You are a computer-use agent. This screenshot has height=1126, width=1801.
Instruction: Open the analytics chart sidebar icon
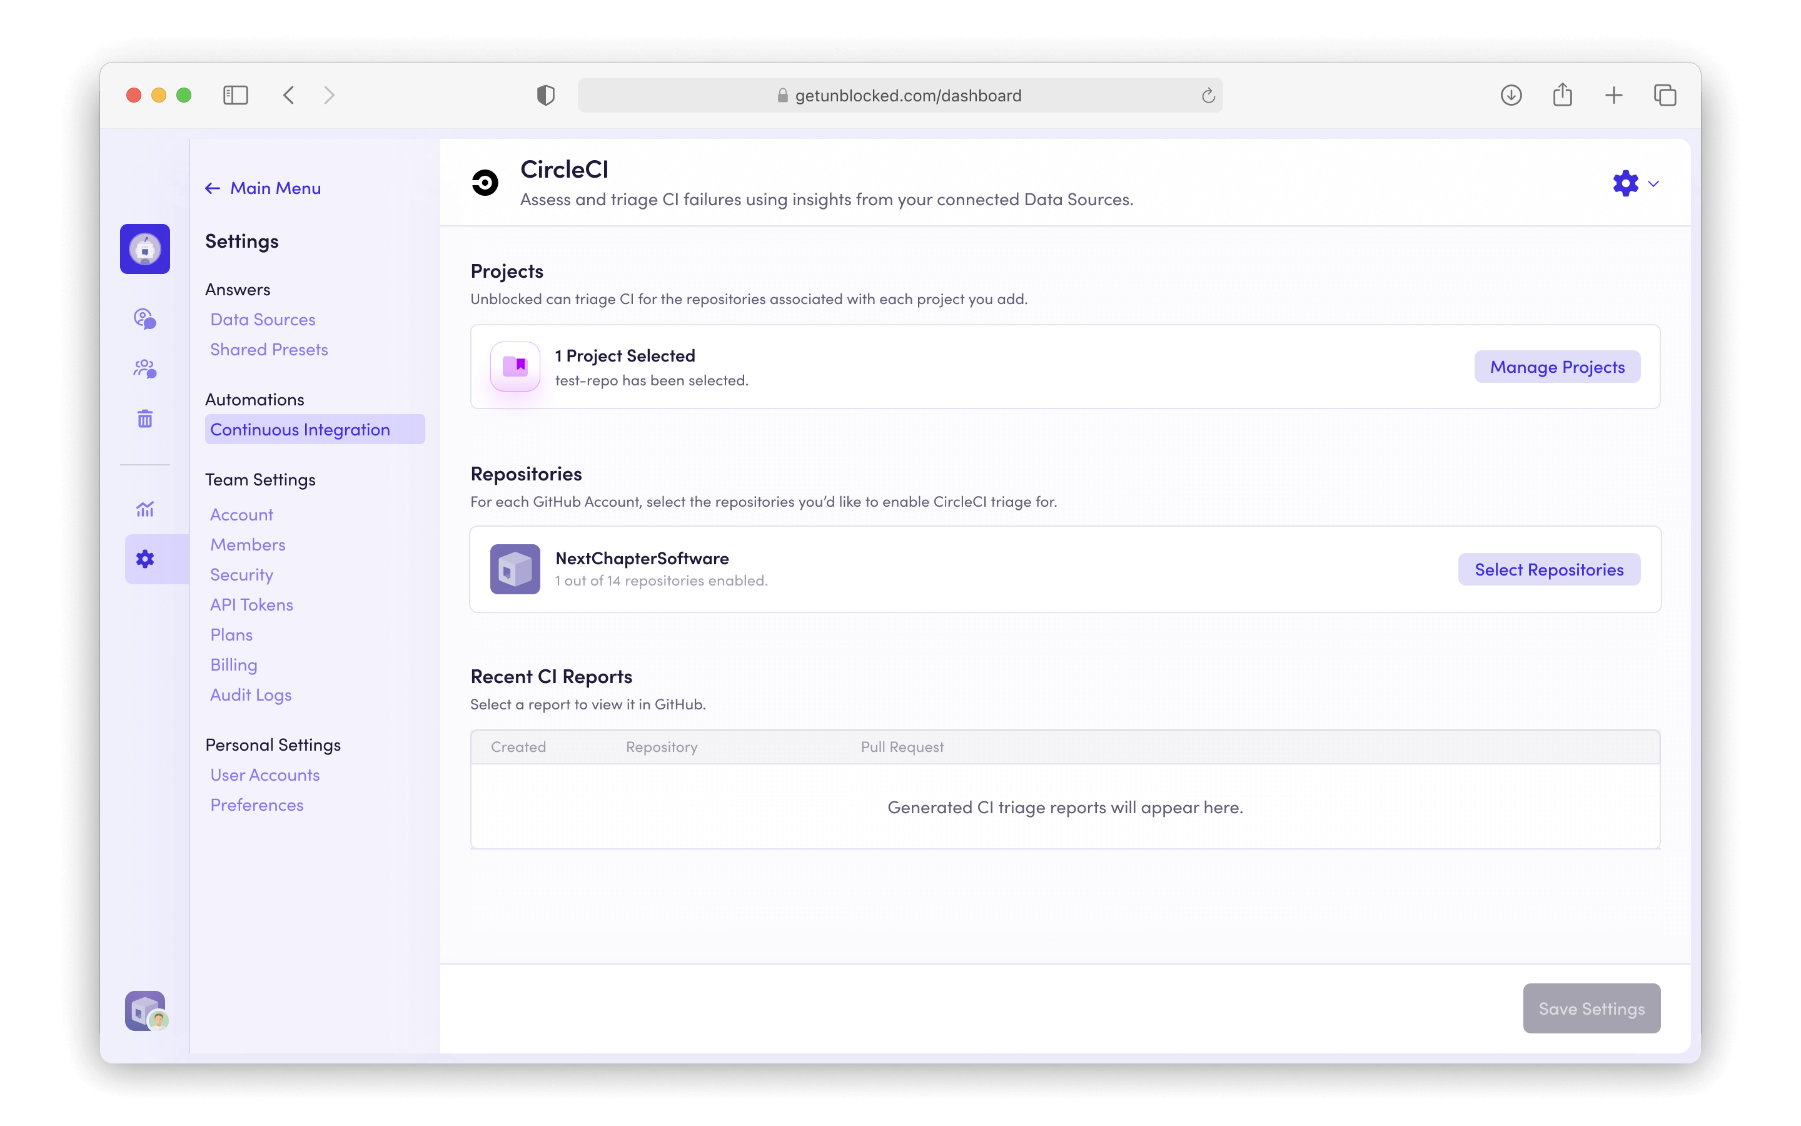point(144,509)
